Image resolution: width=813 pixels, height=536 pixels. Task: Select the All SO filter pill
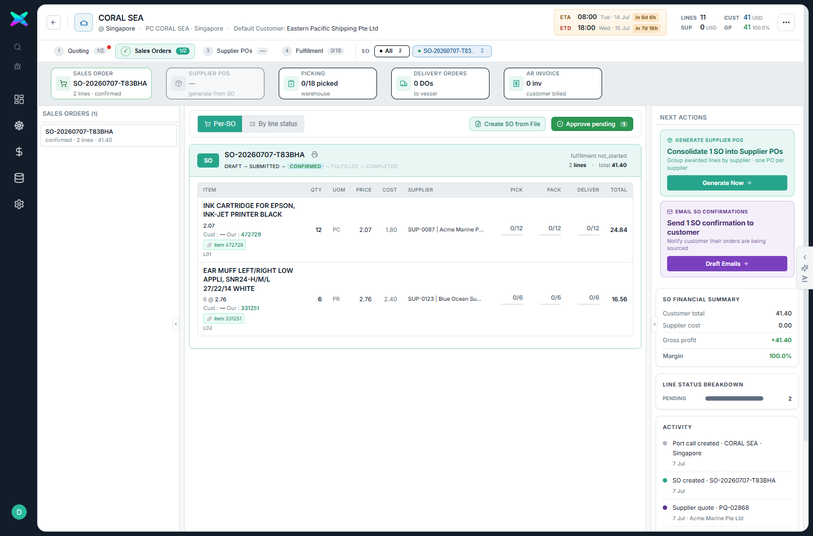[x=392, y=51]
